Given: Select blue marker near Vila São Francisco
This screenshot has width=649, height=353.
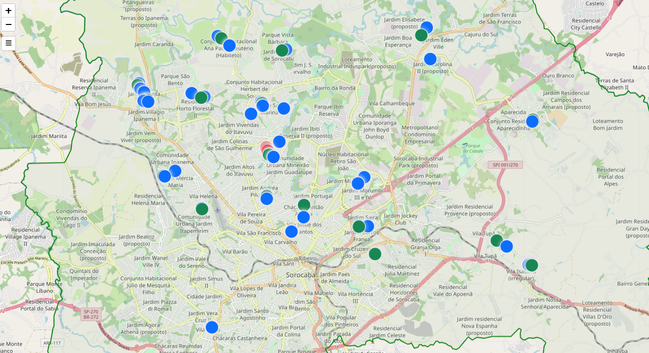Looking at the screenshot, I should pos(292,231).
